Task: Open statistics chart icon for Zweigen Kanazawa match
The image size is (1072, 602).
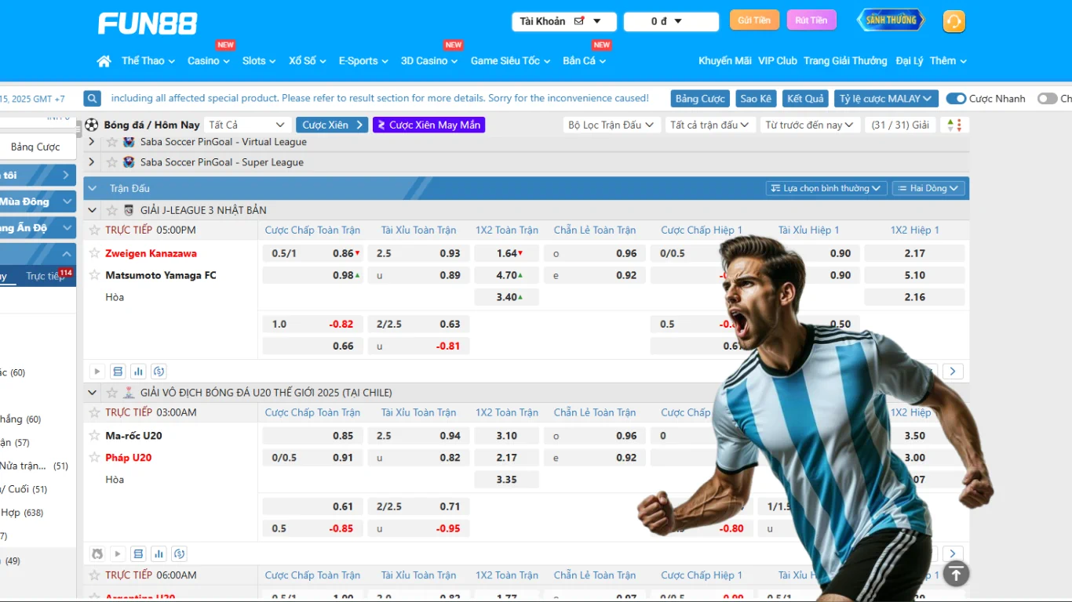Action: tap(138, 372)
